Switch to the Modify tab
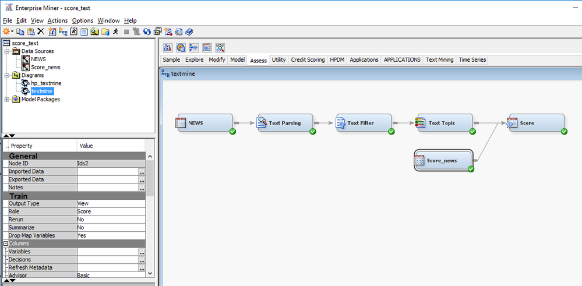 coord(217,60)
